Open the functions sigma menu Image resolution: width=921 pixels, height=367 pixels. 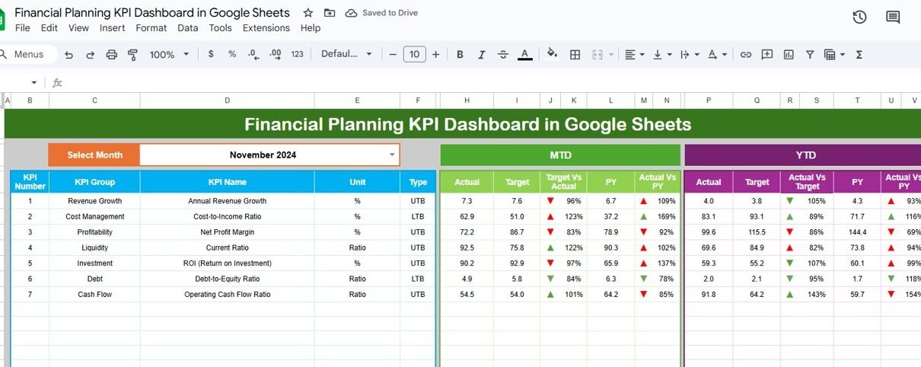pyautogui.click(x=859, y=55)
